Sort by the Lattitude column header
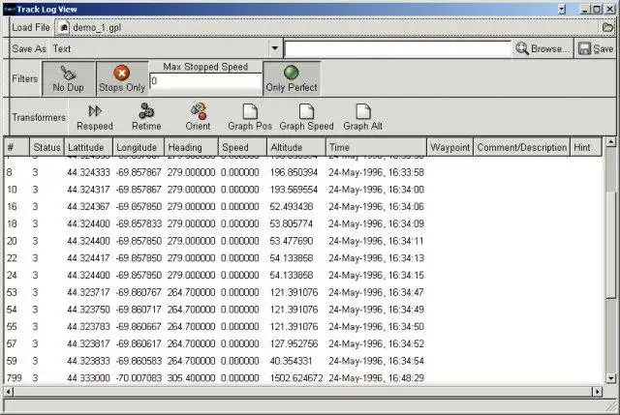Image resolution: width=620 pixels, height=415 pixels. coord(88,147)
